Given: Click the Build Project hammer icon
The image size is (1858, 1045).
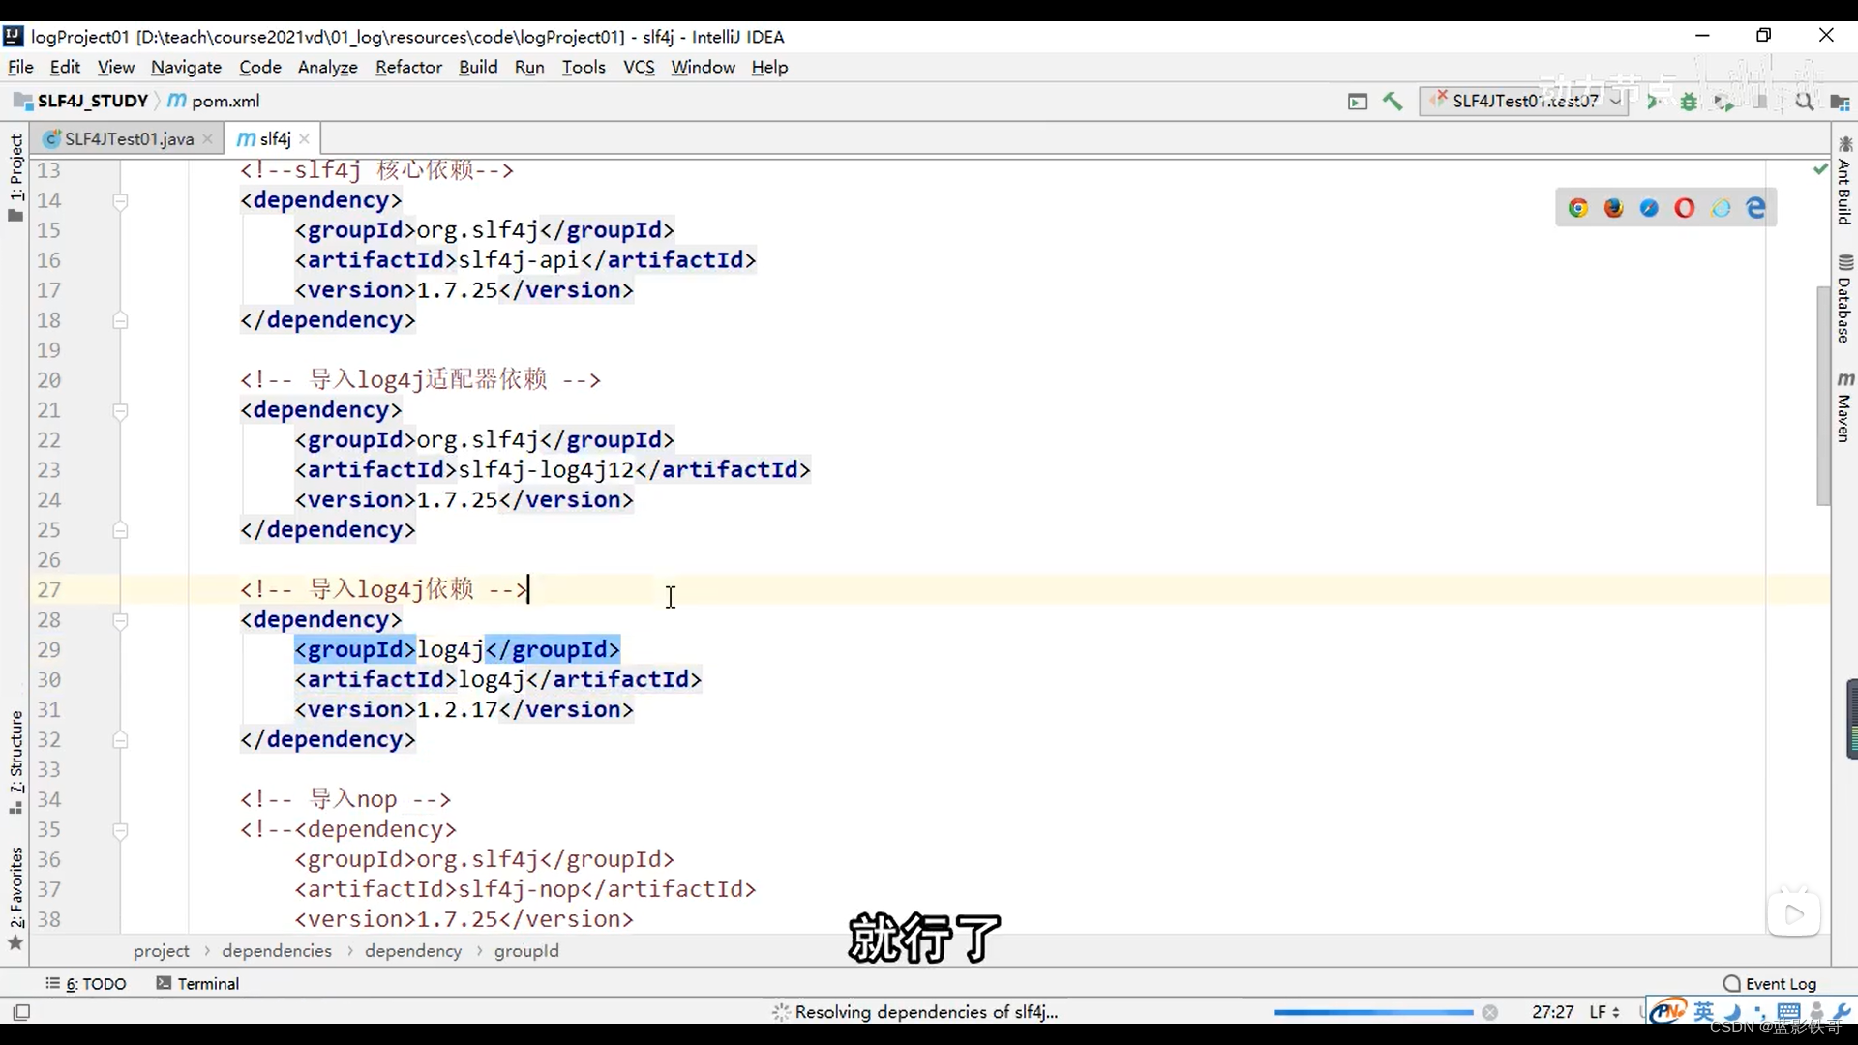Looking at the screenshot, I should tap(1393, 101).
